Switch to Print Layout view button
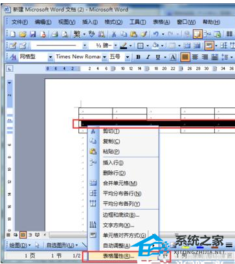This screenshot has width=235, height=264. 23,235
